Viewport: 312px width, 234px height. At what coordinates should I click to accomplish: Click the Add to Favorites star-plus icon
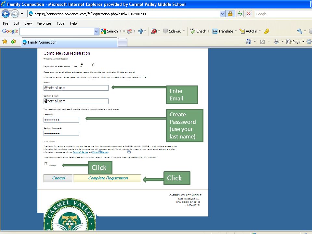click(x=14, y=41)
